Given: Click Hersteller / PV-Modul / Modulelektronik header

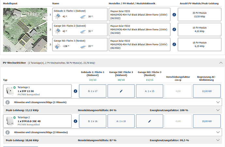Looking at the screenshot, I should pos(132,4).
